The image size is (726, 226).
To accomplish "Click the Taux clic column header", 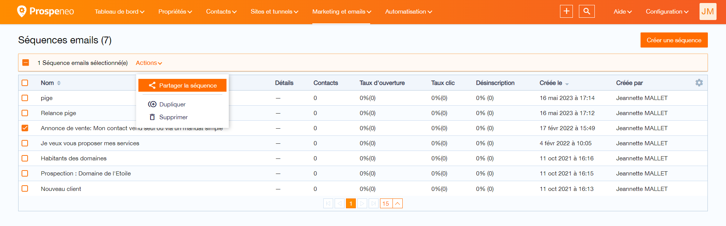I will (x=443, y=83).
